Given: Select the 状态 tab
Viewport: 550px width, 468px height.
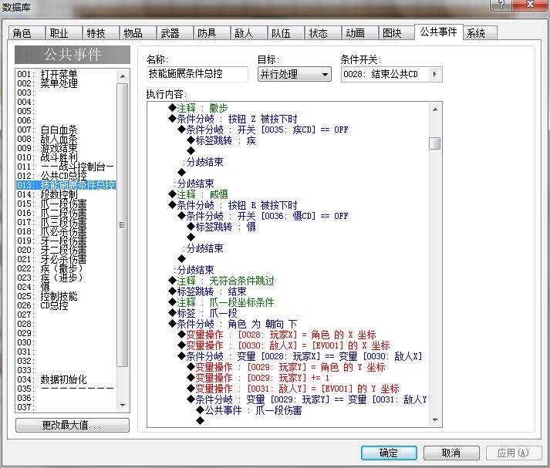Looking at the screenshot, I should (323, 33).
